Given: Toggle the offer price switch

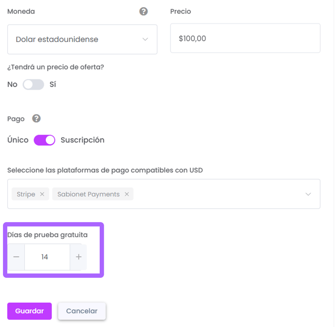Looking at the screenshot, I should [x=33, y=84].
